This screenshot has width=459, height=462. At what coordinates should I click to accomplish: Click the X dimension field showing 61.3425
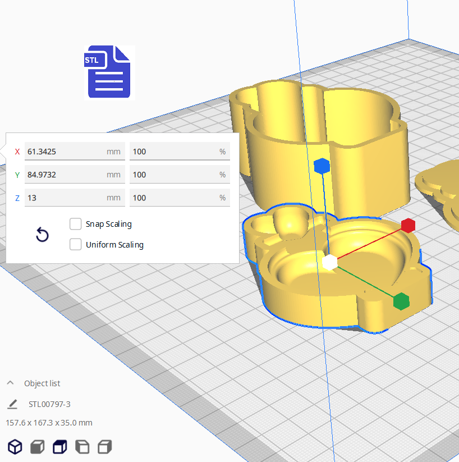65,152
